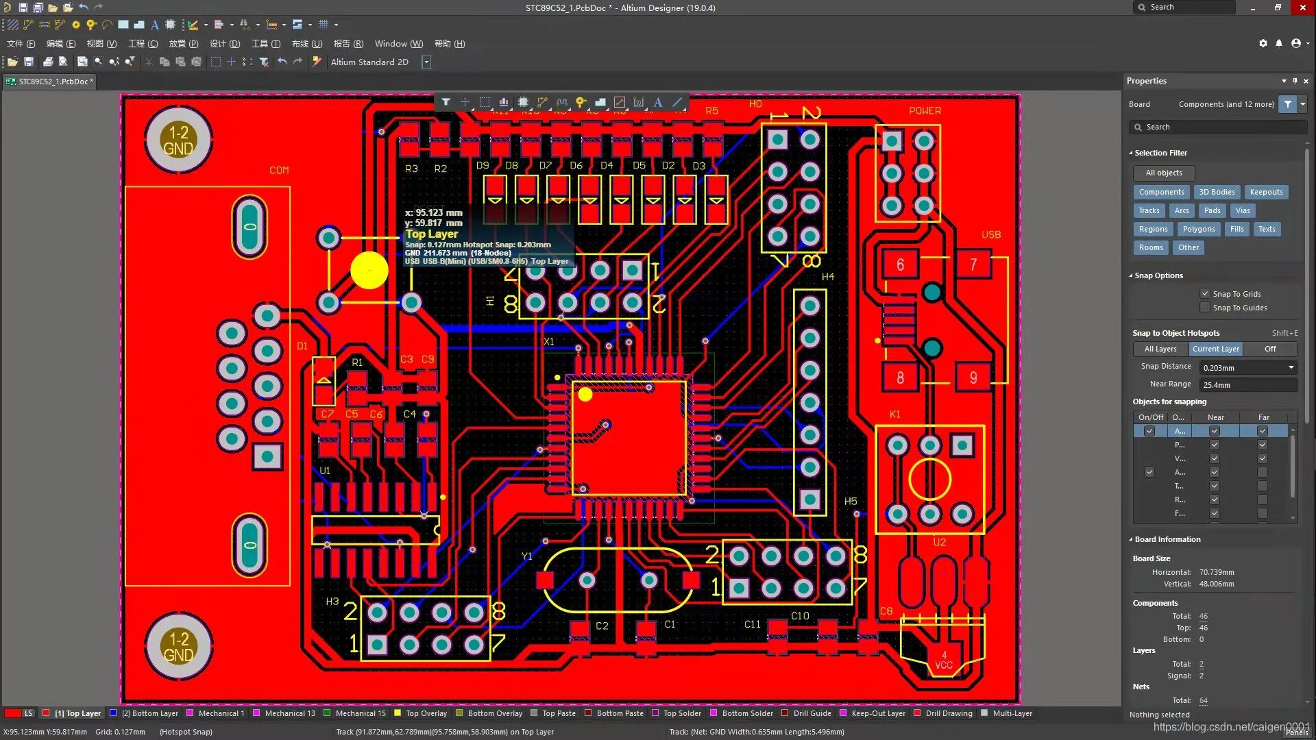
Task: Select the place text string tool
Action: coord(658,103)
